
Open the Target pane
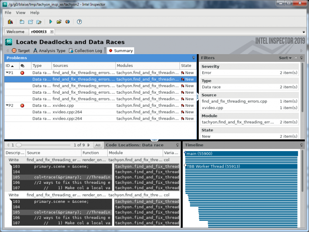click(21, 50)
